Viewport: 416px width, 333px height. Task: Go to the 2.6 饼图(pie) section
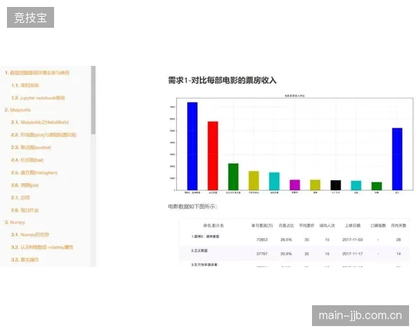tap(25, 185)
